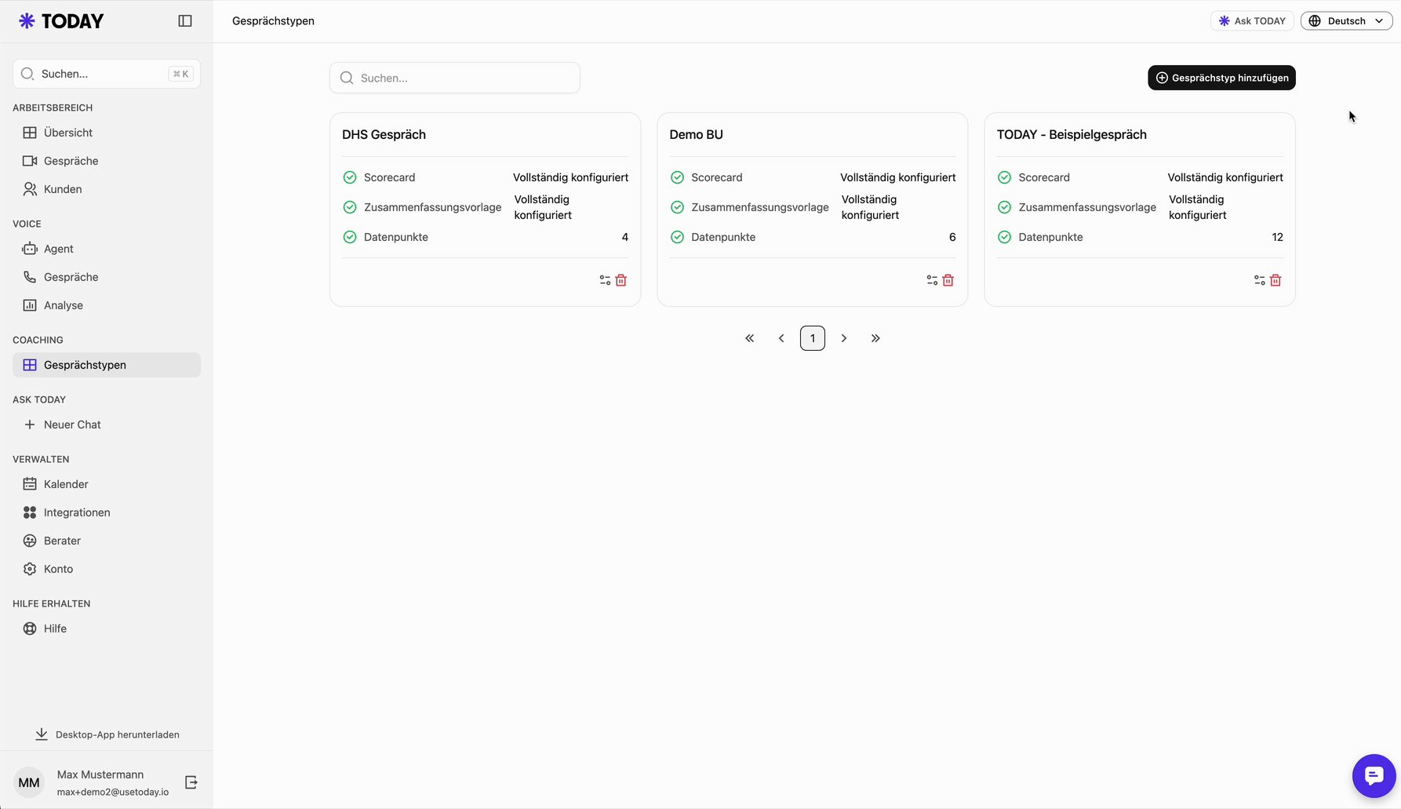The width and height of the screenshot is (1401, 809).
Task: Open Gespräche under Voice
Action: tap(107, 277)
